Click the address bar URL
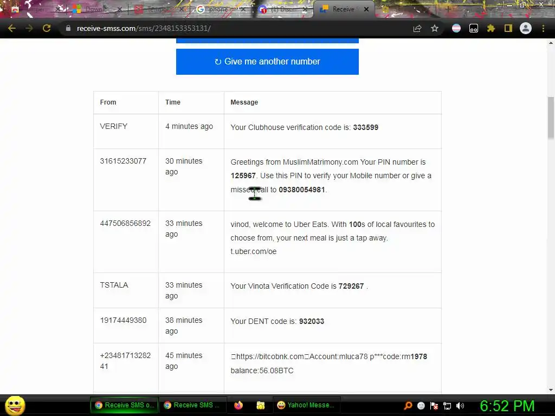Image resolution: width=555 pixels, height=416 pixels. tap(144, 28)
